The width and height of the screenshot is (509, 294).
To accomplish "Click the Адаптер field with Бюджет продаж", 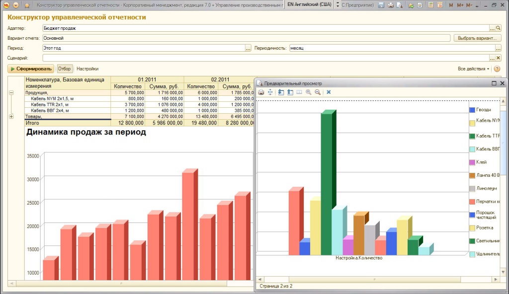I will pyautogui.click(x=266, y=28).
